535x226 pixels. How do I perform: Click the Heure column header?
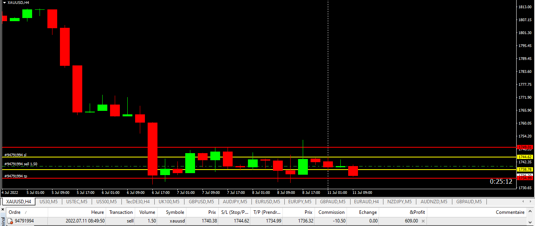pyautogui.click(x=98, y=212)
